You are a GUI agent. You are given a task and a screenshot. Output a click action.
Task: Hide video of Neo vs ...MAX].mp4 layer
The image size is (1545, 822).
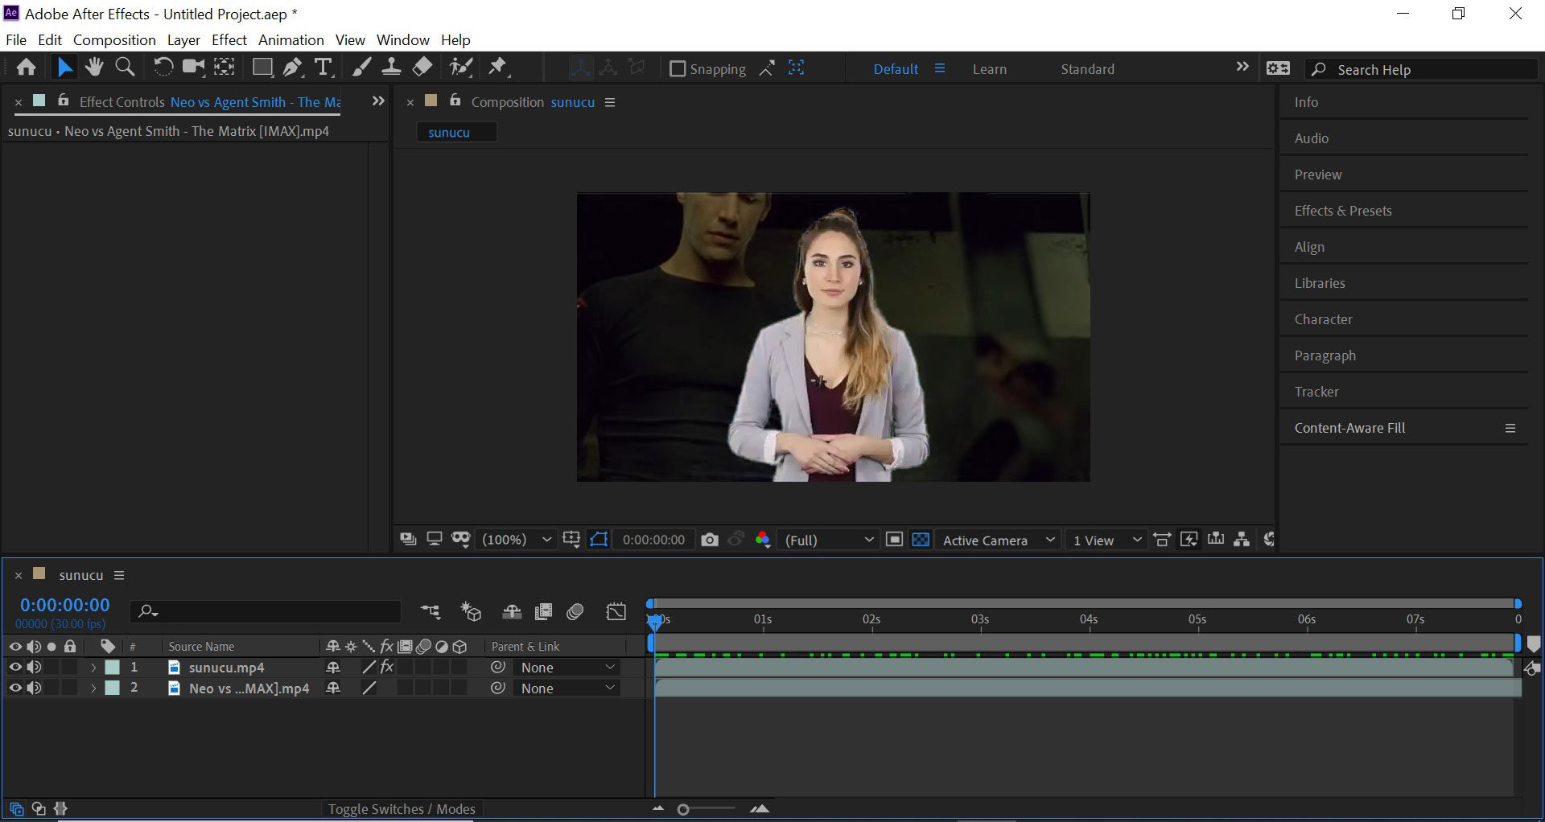point(15,688)
